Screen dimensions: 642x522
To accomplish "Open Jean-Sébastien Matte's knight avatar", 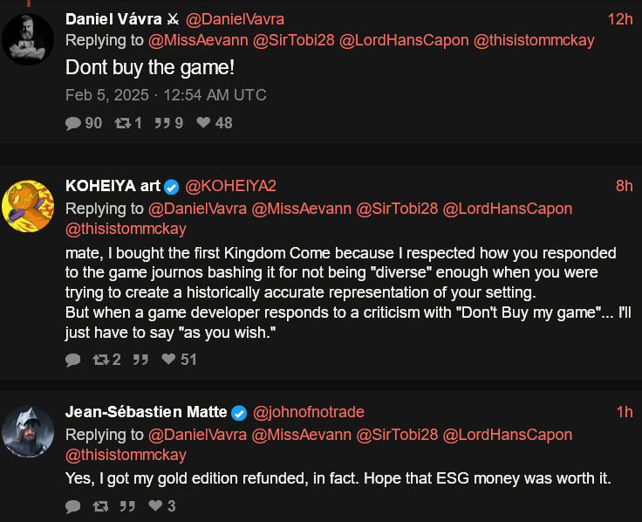I will [28, 431].
